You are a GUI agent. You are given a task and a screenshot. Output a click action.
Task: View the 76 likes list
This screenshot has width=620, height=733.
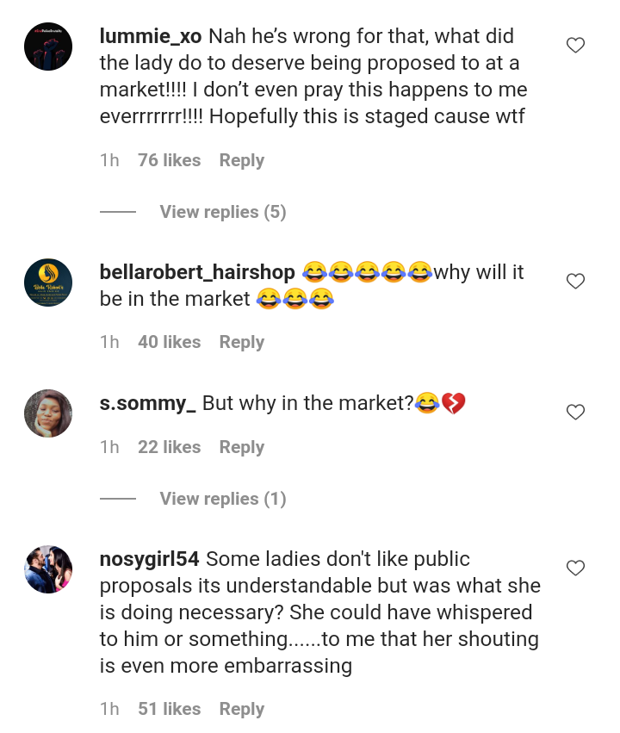pos(169,160)
